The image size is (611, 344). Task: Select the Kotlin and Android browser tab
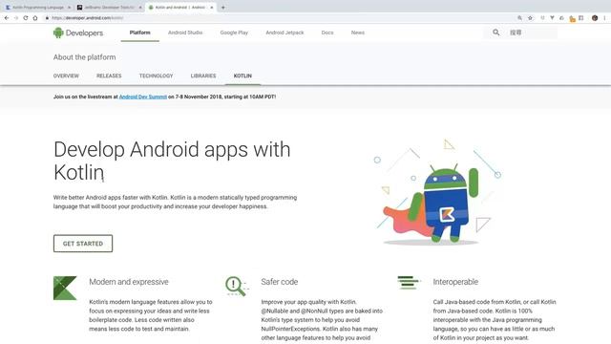tap(180, 8)
